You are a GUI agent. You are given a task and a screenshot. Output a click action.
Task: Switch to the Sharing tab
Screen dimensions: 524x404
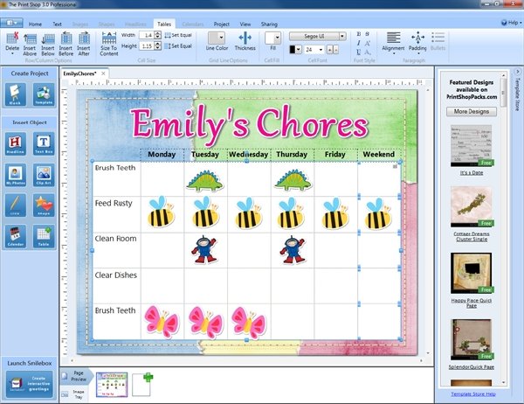click(269, 24)
